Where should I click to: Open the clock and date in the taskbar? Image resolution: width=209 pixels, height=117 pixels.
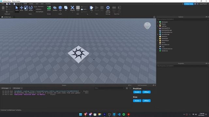202,114
